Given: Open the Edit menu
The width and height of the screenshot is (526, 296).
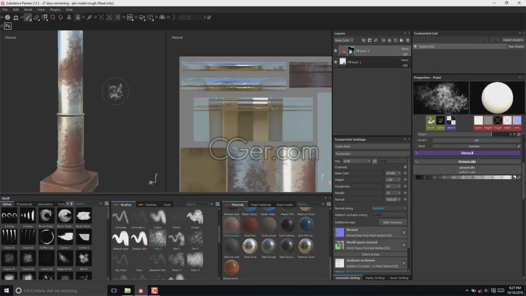Looking at the screenshot, I should 16,10.
